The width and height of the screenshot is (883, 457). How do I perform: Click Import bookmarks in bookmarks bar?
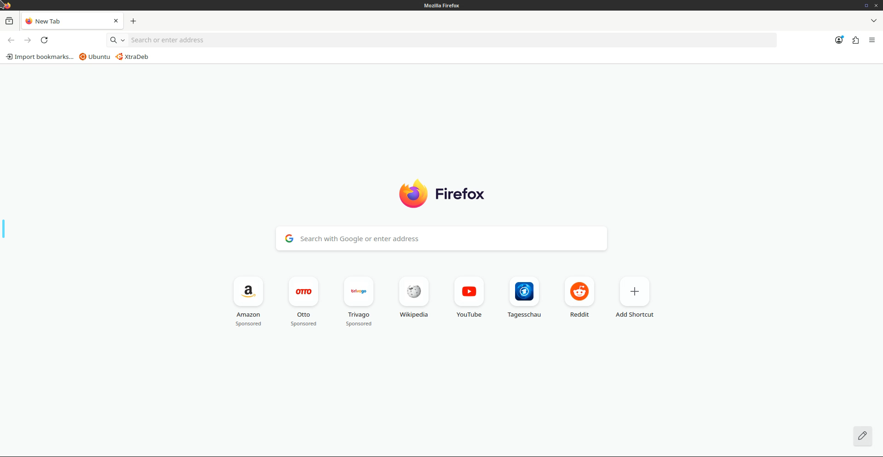[x=40, y=57]
